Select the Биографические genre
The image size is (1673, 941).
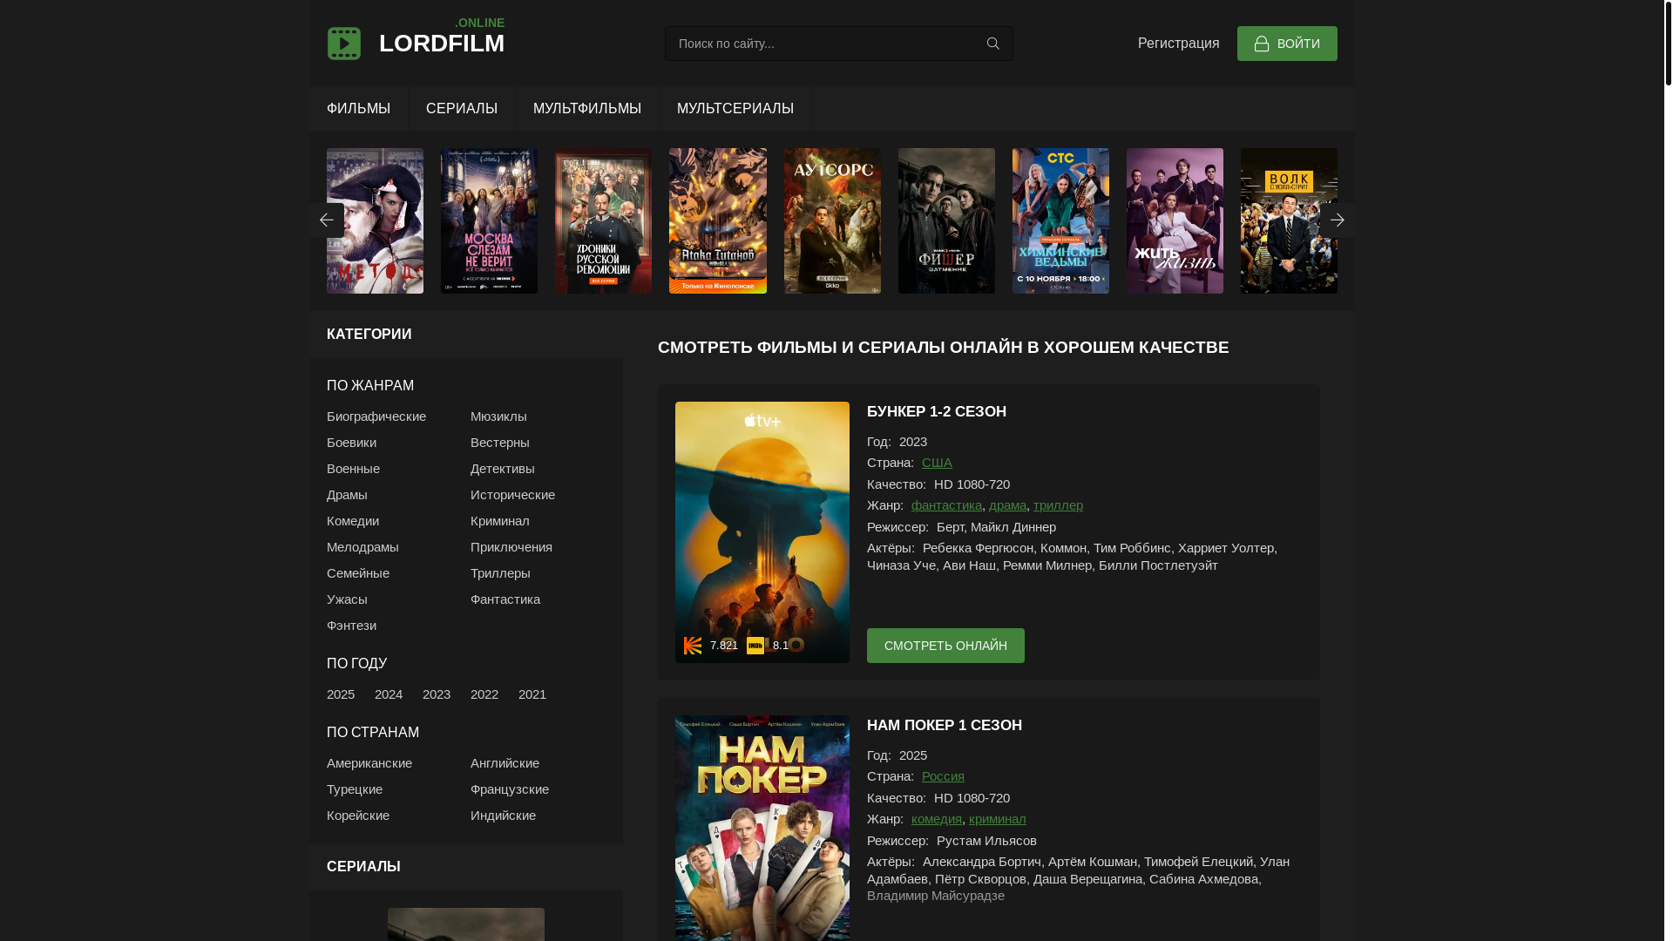tap(376, 416)
